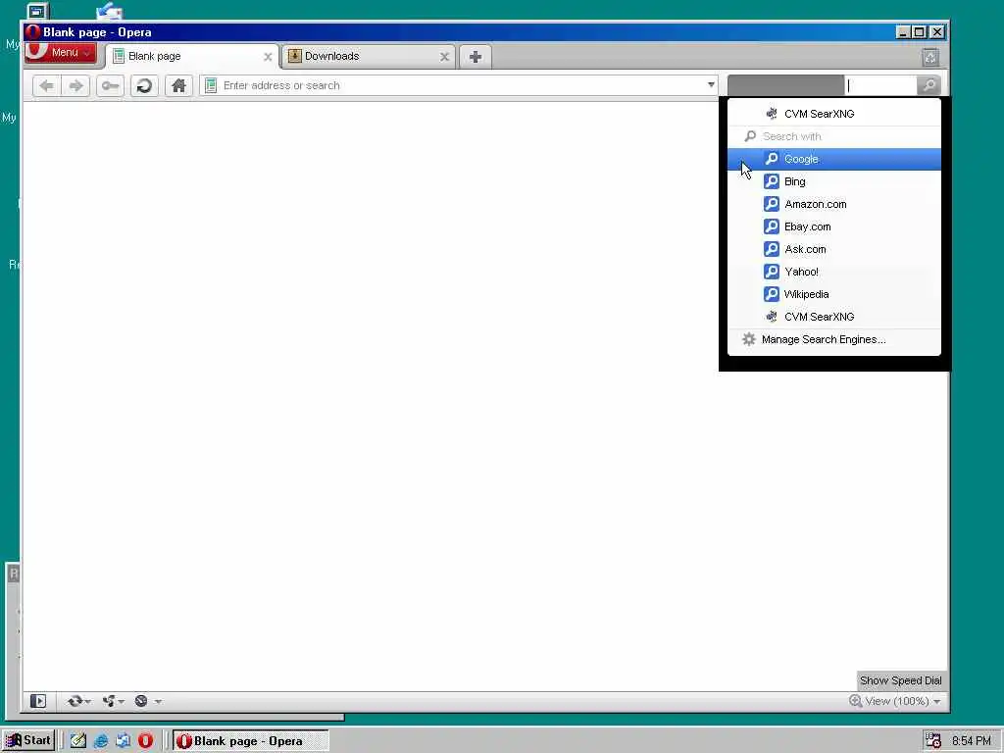
Task: Reload the page
Action: pyautogui.click(x=145, y=86)
